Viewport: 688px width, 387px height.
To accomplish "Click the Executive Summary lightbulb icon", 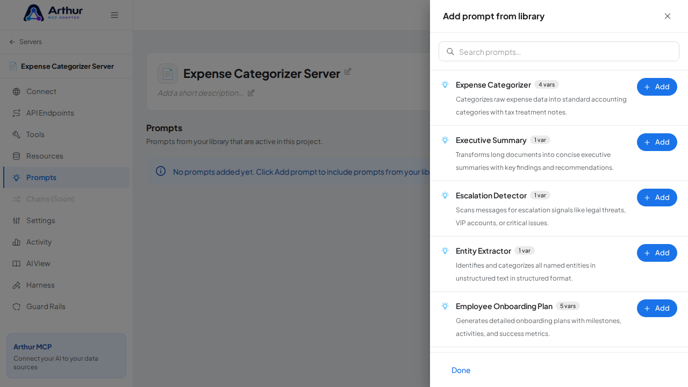I will point(445,140).
